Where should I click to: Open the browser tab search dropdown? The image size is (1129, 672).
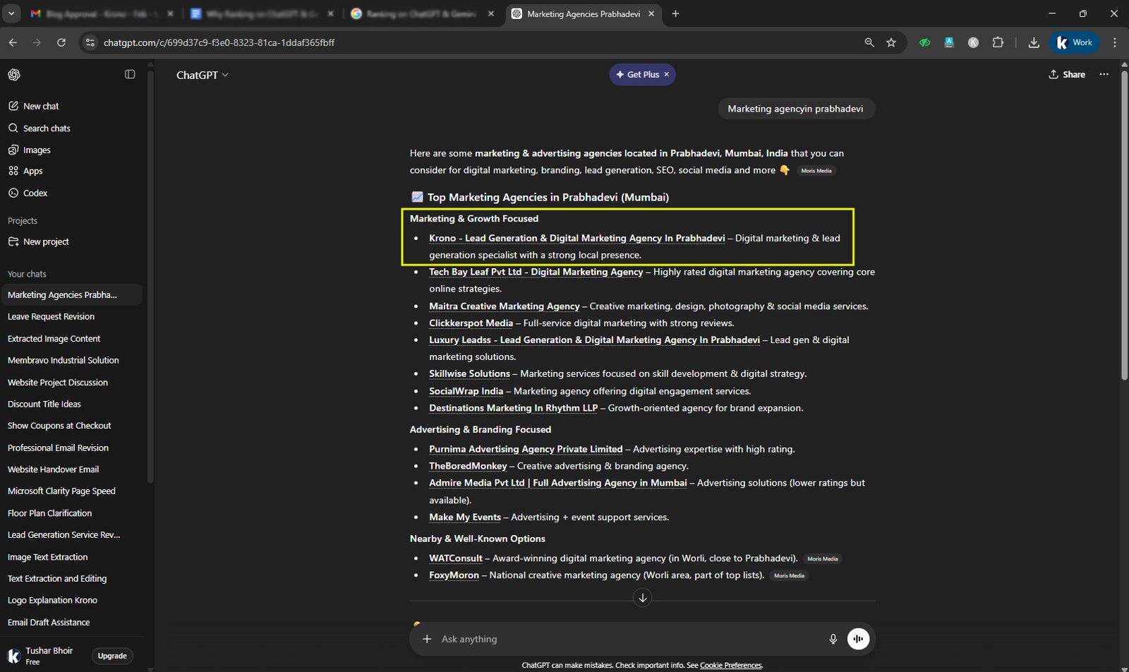point(11,13)
